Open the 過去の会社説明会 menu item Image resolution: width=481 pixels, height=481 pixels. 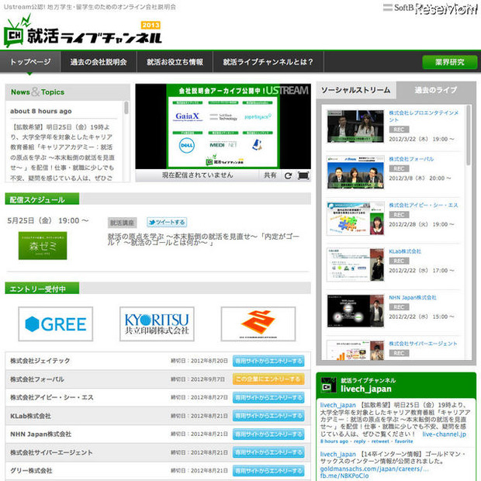click(99, 62)
